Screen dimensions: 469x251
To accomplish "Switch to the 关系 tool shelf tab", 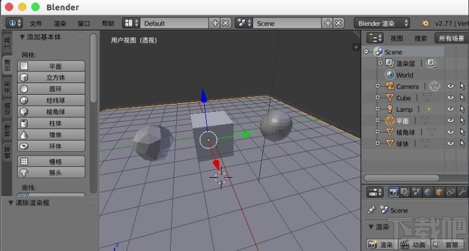I will (x=7, y=87).
